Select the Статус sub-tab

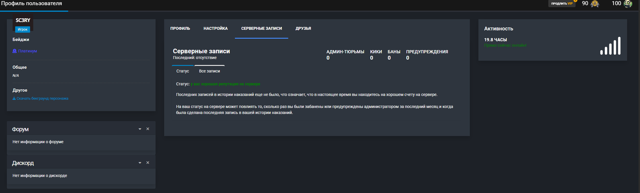183,71
